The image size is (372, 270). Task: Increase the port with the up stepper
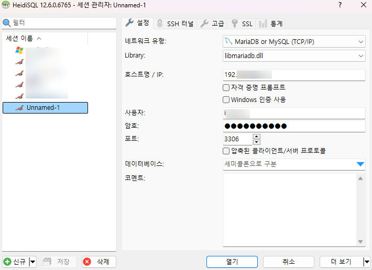coord(257,137)
